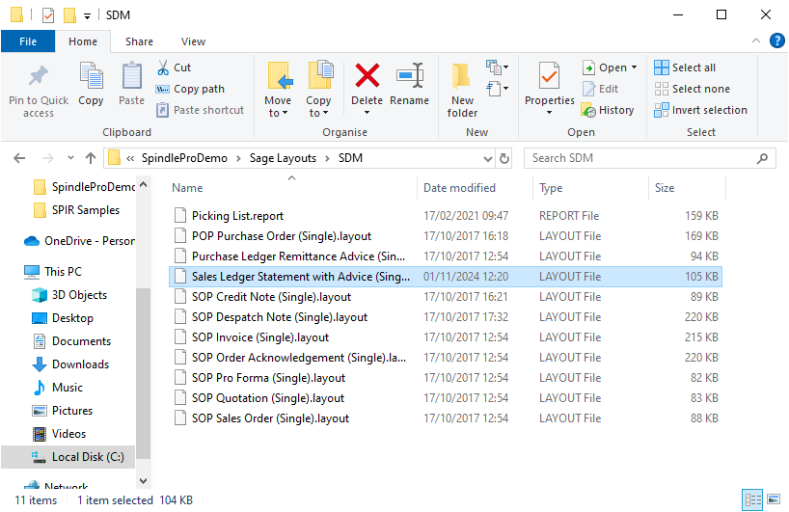This screenshot has width=789, height=512.
Task: Select Purchase Ledger Remittance Advice file
Action: [446, 256]
